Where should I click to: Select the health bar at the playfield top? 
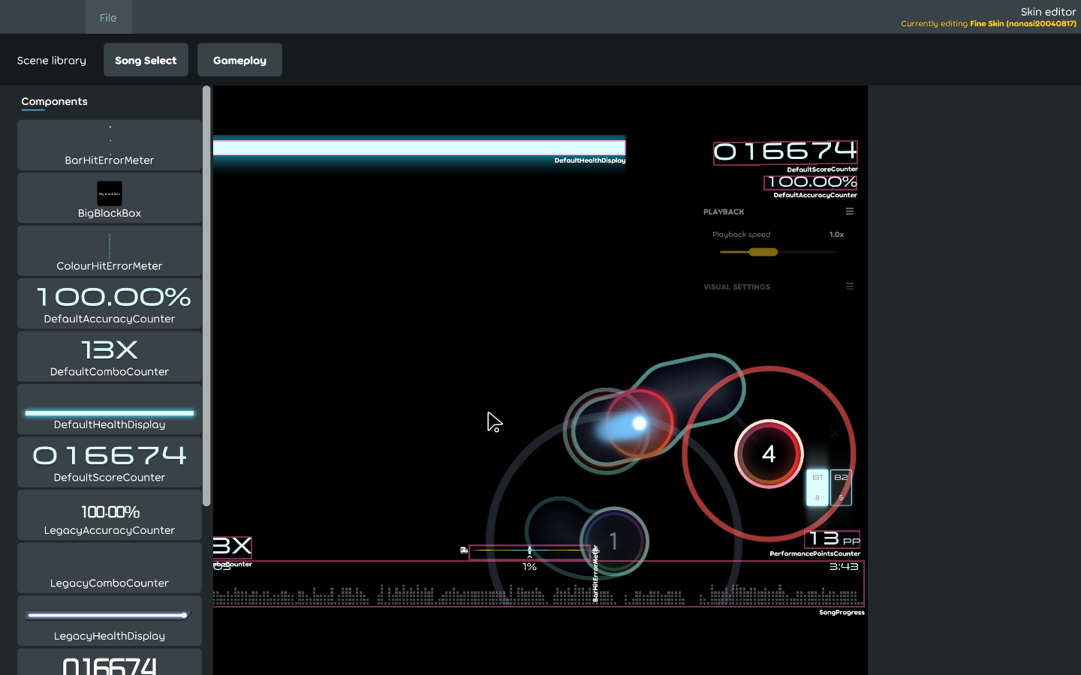coord(420,145)
